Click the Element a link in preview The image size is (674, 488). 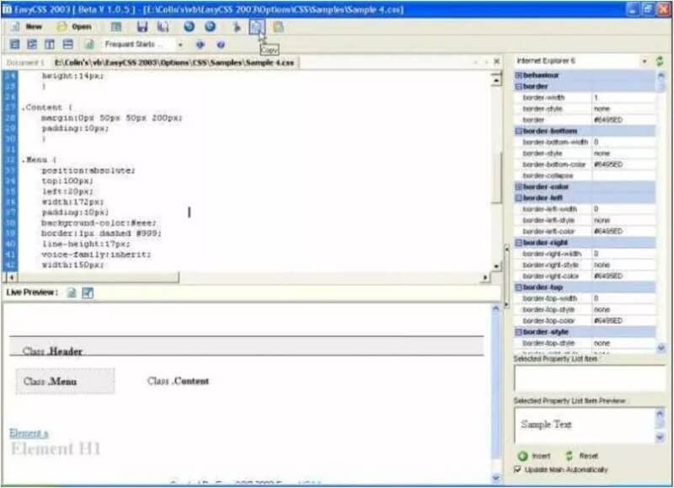tap(29, 433)
